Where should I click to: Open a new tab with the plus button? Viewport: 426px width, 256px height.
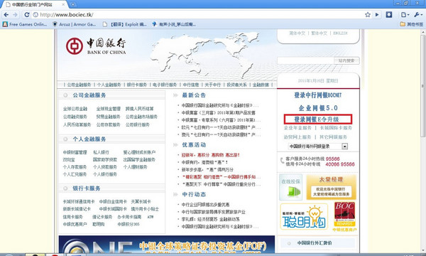73,5
